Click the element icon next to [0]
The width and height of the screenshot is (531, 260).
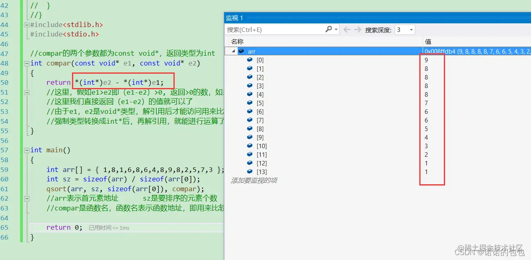coord(250,60)
